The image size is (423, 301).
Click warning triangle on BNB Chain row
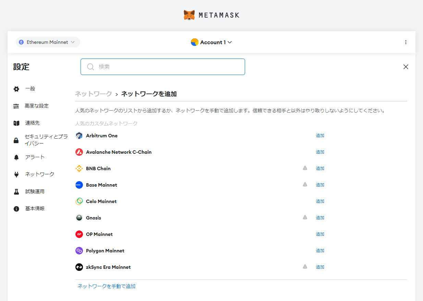pos(305,168)
